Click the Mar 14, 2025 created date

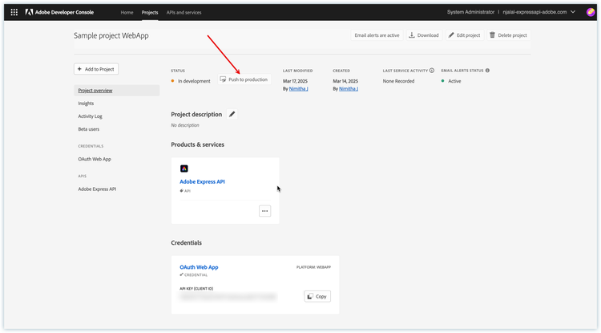pos(345,81)
